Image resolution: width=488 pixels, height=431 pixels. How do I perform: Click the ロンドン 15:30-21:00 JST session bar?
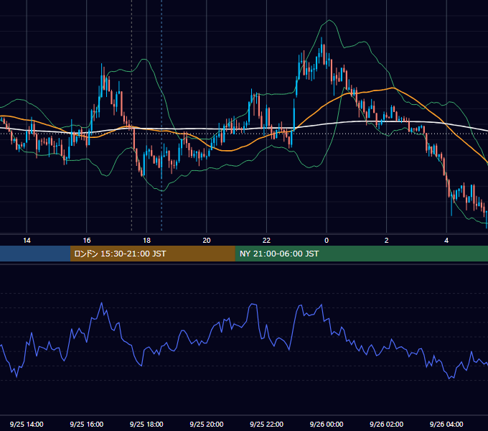[152, 254]
